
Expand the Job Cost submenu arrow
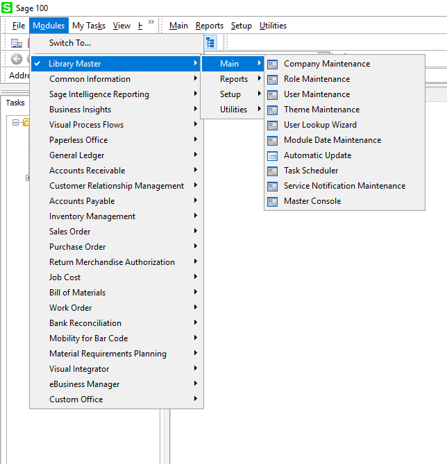point(196,276)
